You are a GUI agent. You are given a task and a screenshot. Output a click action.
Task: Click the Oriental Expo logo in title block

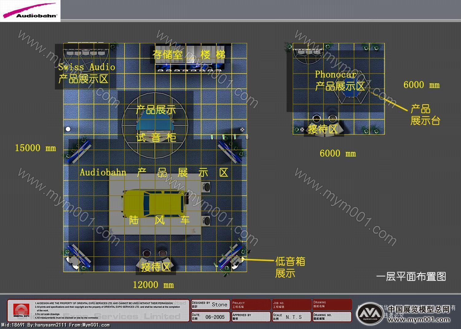tap(21, 310)
